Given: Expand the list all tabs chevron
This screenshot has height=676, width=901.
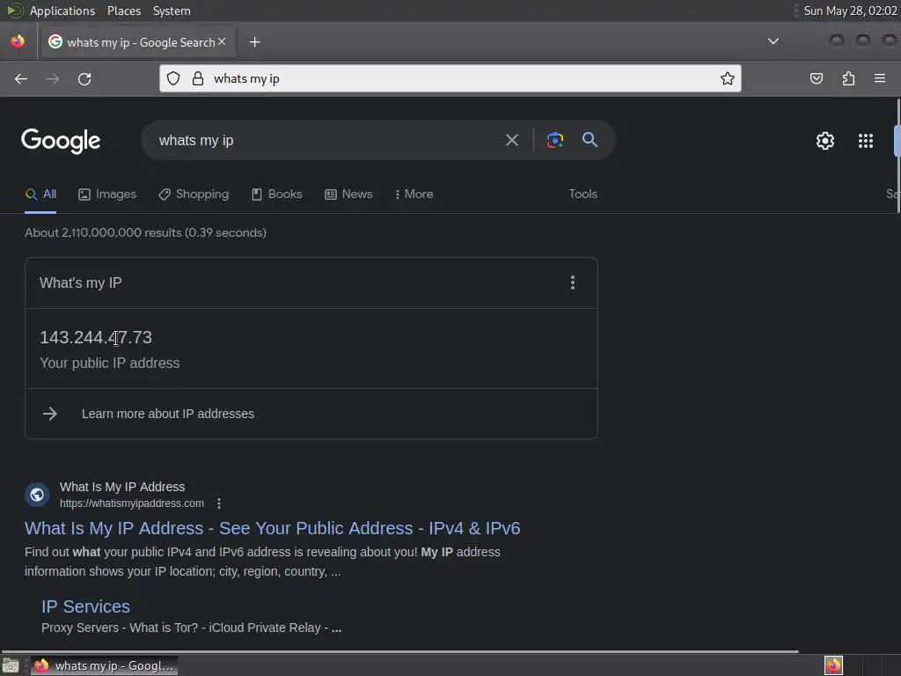Looking at the screenshot, I should pos(773,41).
